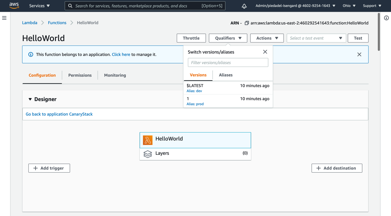Follow the Click here link in the banner
Screen dimensions: 391x216
(x=121, y=54)
